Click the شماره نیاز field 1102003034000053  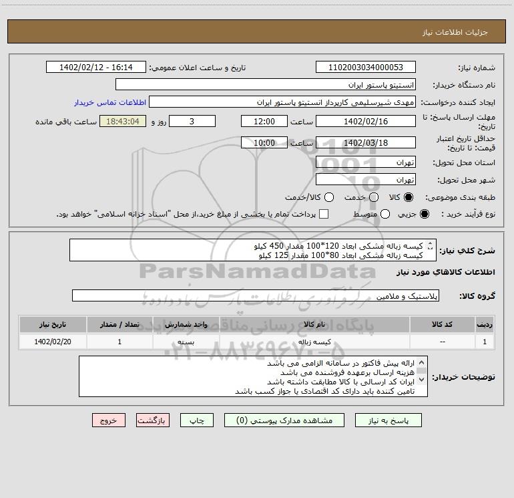click(x=366, y=67)
